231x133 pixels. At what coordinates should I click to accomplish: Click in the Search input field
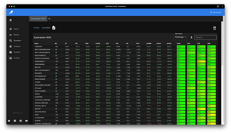(x=205, y=37)
